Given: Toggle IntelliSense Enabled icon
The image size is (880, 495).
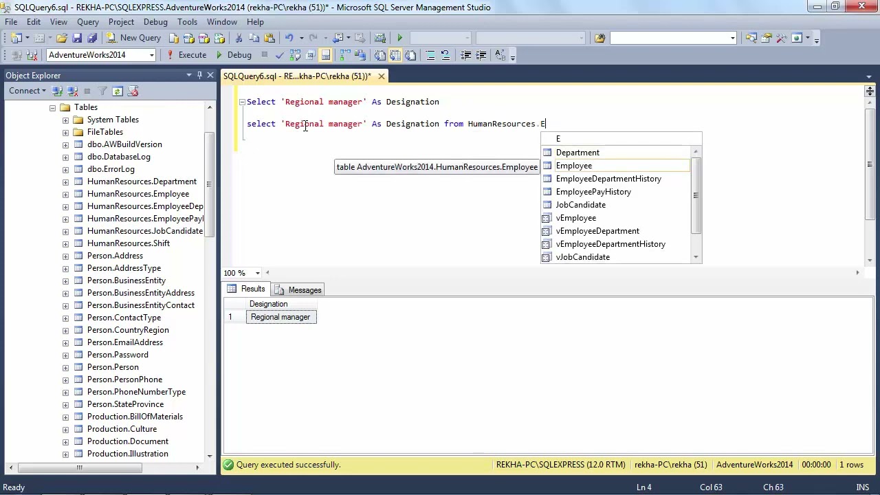Looking at the screenshot, I should [325, 55].
